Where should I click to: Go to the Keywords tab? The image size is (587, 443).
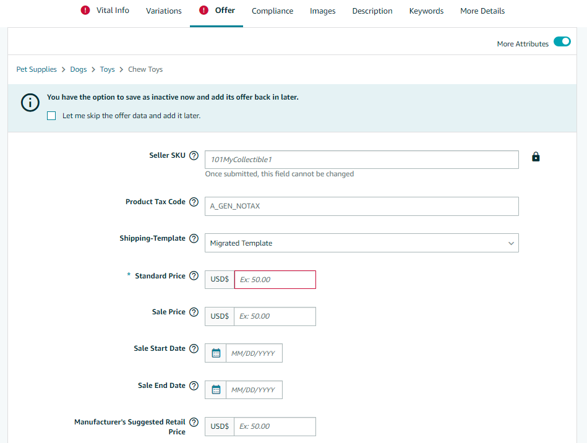(x=426, y=11)
